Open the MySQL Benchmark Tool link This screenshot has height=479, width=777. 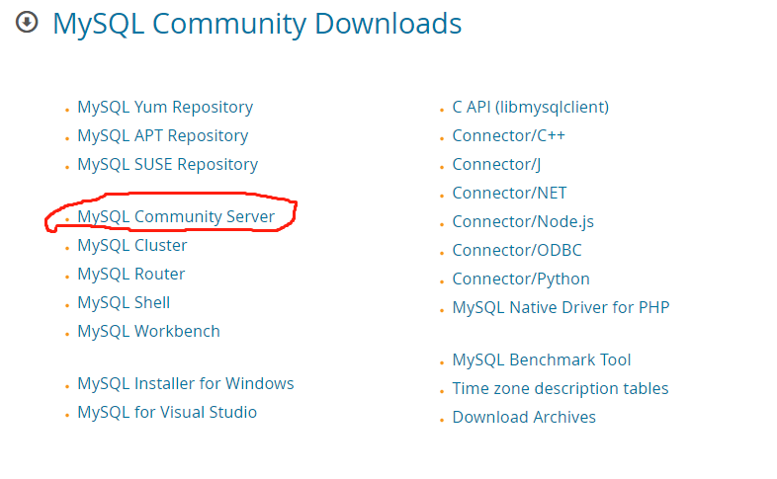click(542, 360)
